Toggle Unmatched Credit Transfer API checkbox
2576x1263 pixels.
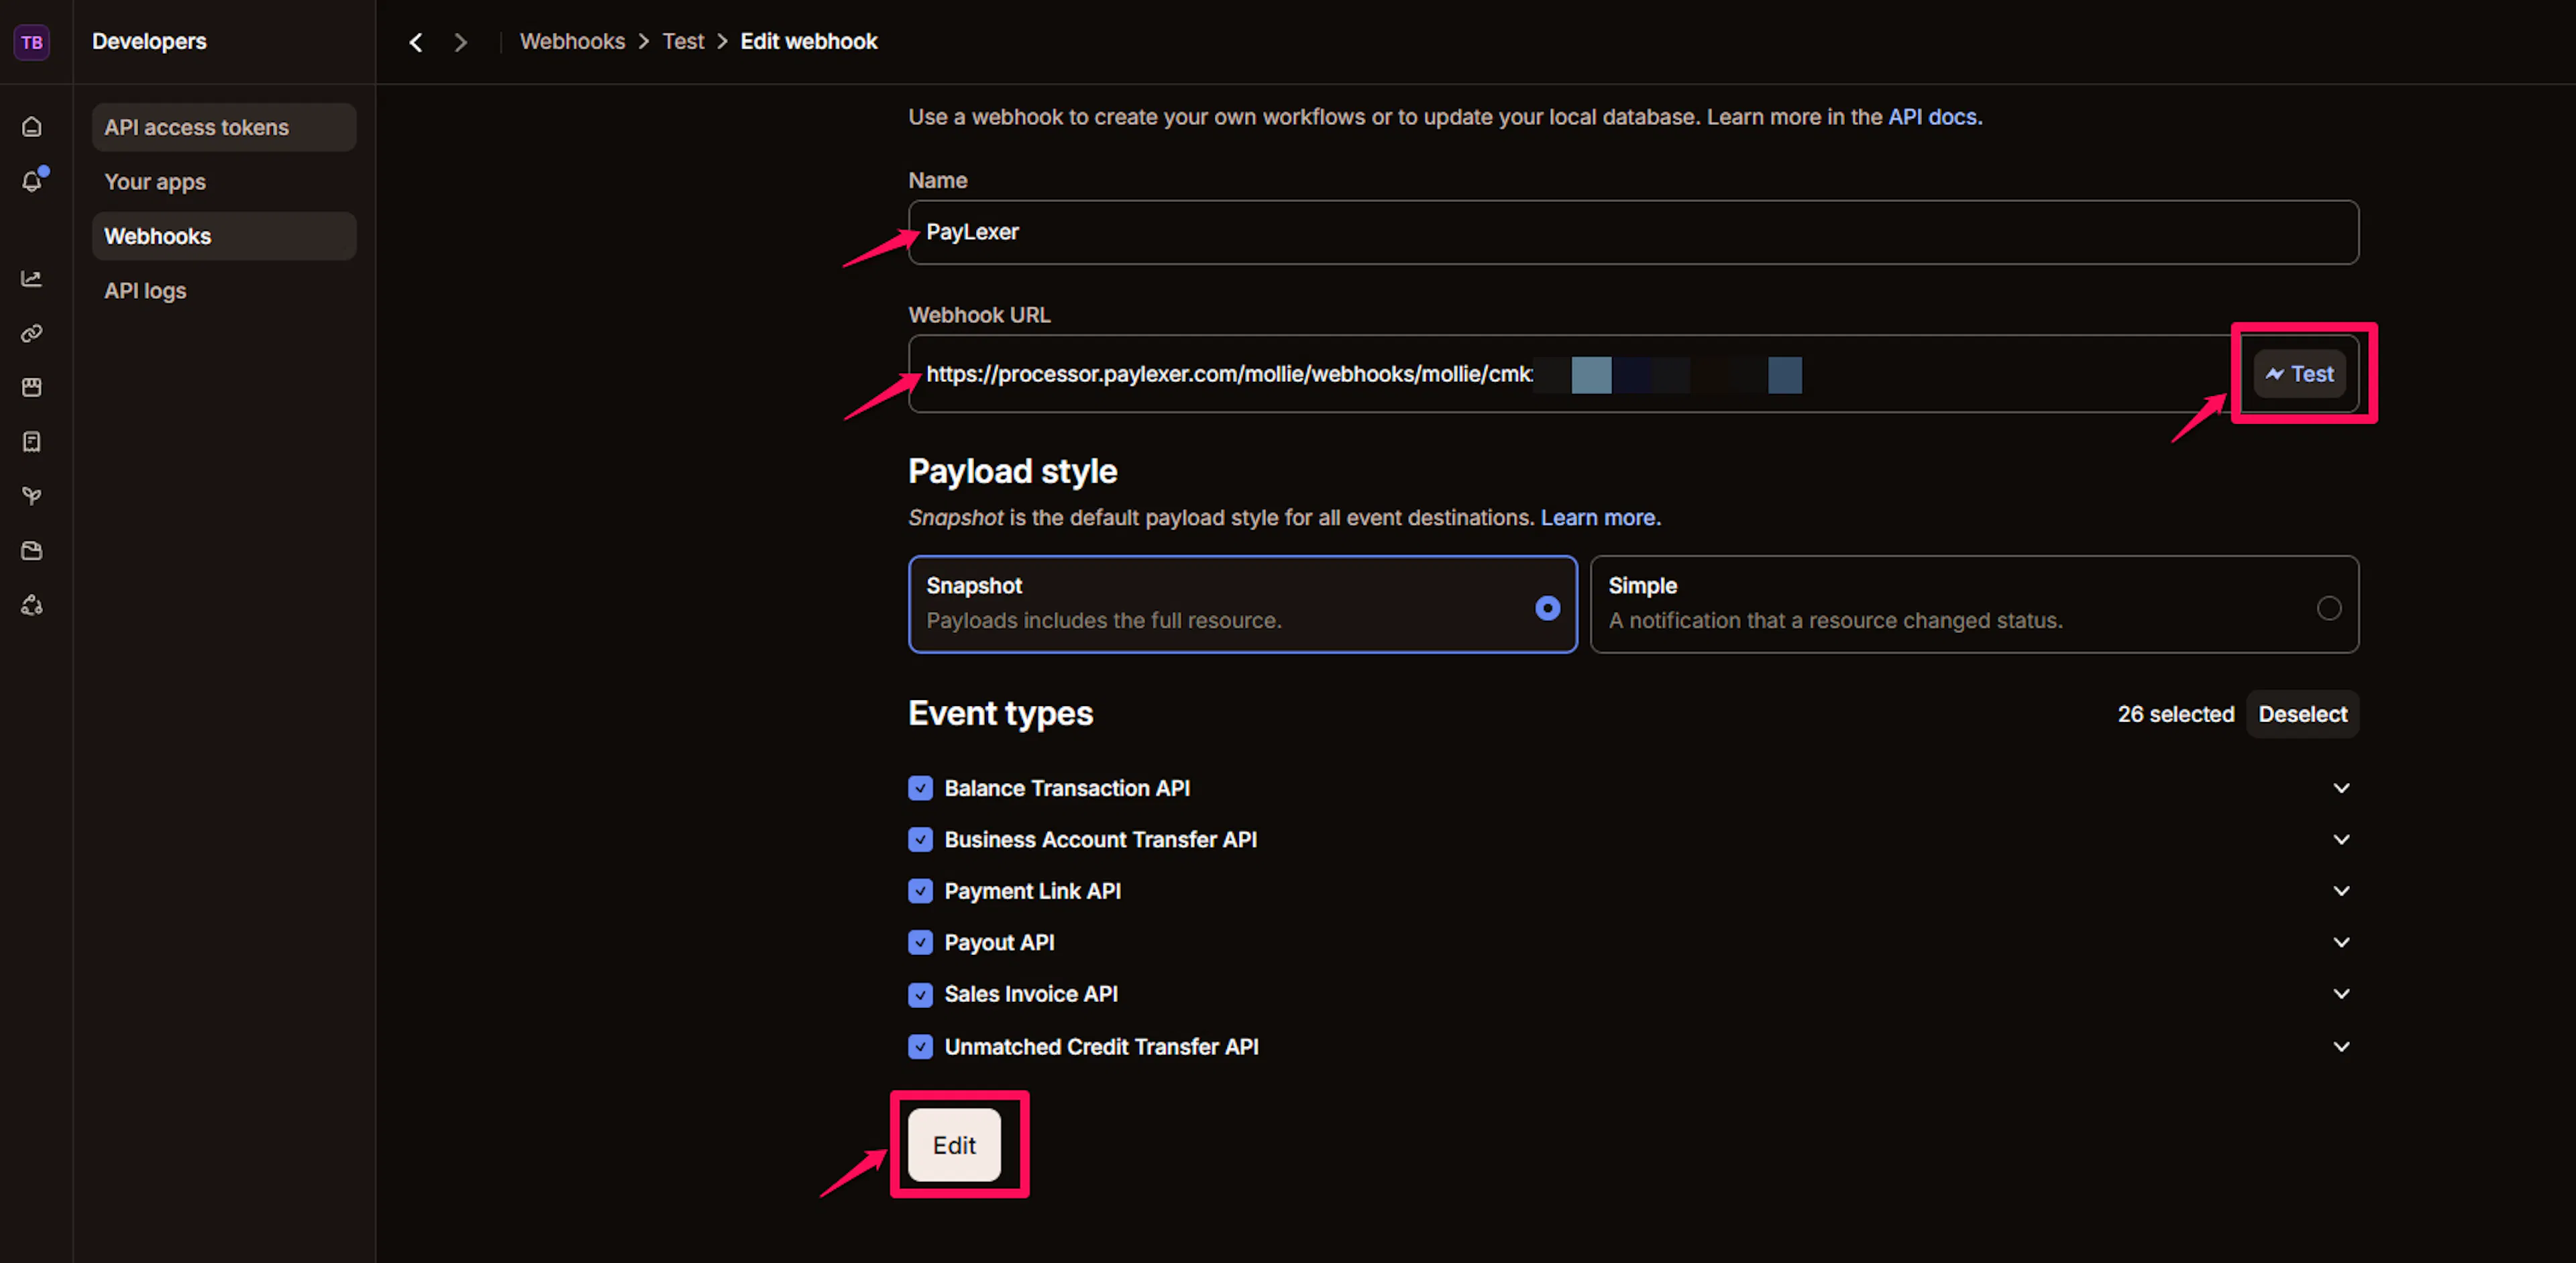[920, 1047]
